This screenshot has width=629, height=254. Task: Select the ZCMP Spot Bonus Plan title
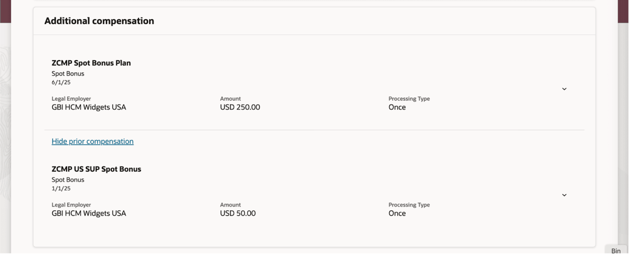[x=91, y=63]
